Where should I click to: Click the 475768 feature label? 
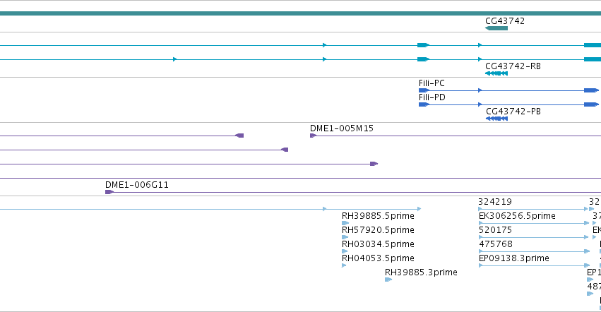coord(496,244)
